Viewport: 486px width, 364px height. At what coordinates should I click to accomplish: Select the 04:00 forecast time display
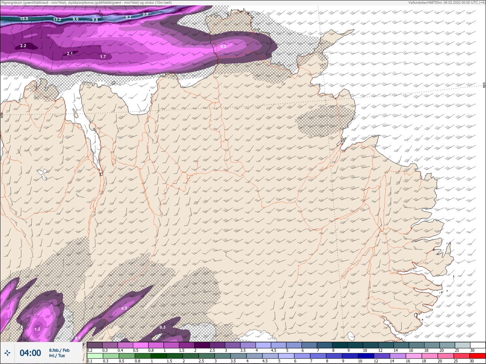click(x=30, y=353)
